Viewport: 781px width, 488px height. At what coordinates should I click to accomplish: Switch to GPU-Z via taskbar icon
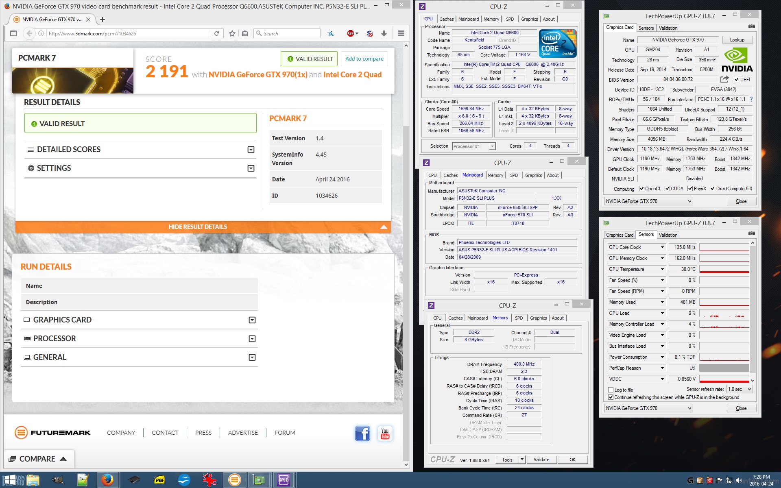tap(259, 480)
